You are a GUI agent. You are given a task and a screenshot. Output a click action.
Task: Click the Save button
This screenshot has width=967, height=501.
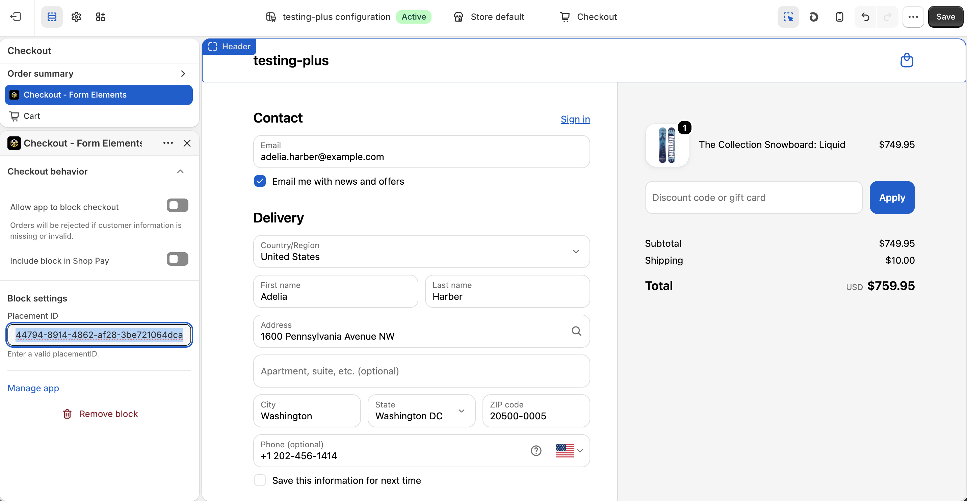coord(945,17)
